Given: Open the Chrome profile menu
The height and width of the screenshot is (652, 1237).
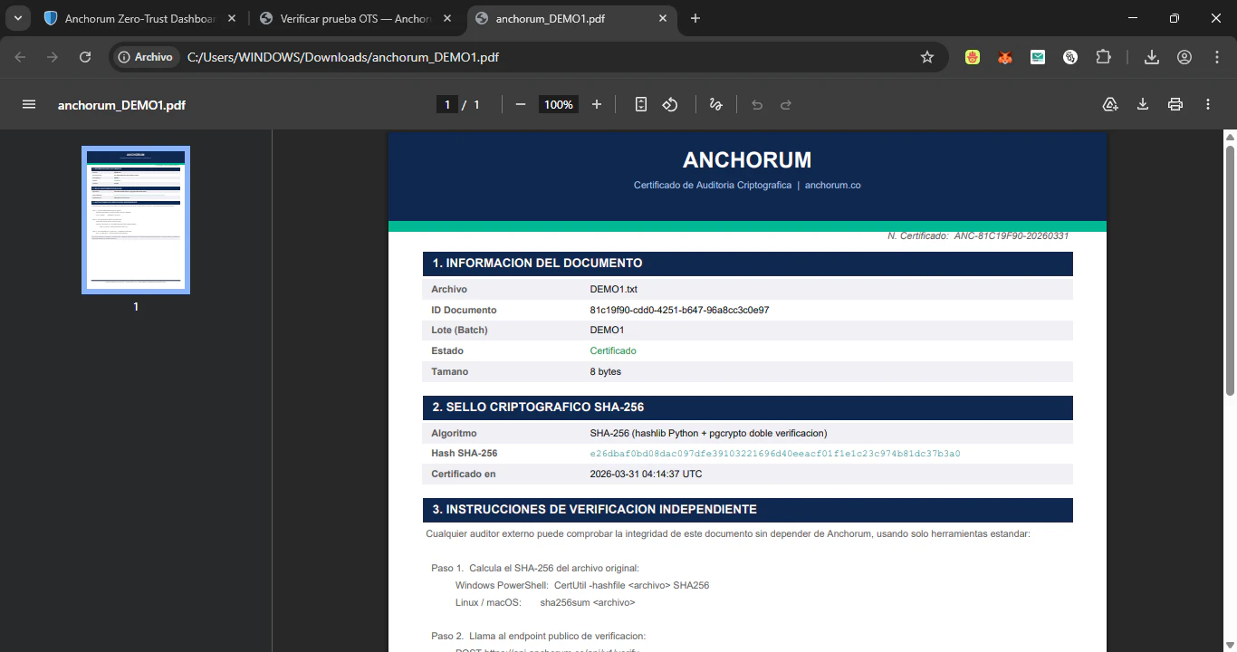Looking at the screenshot, I should 1184,57.
